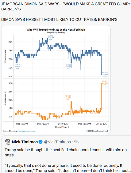131x173 pixels.
Task: Click the blue verified badge
Action: coord(41,142)
